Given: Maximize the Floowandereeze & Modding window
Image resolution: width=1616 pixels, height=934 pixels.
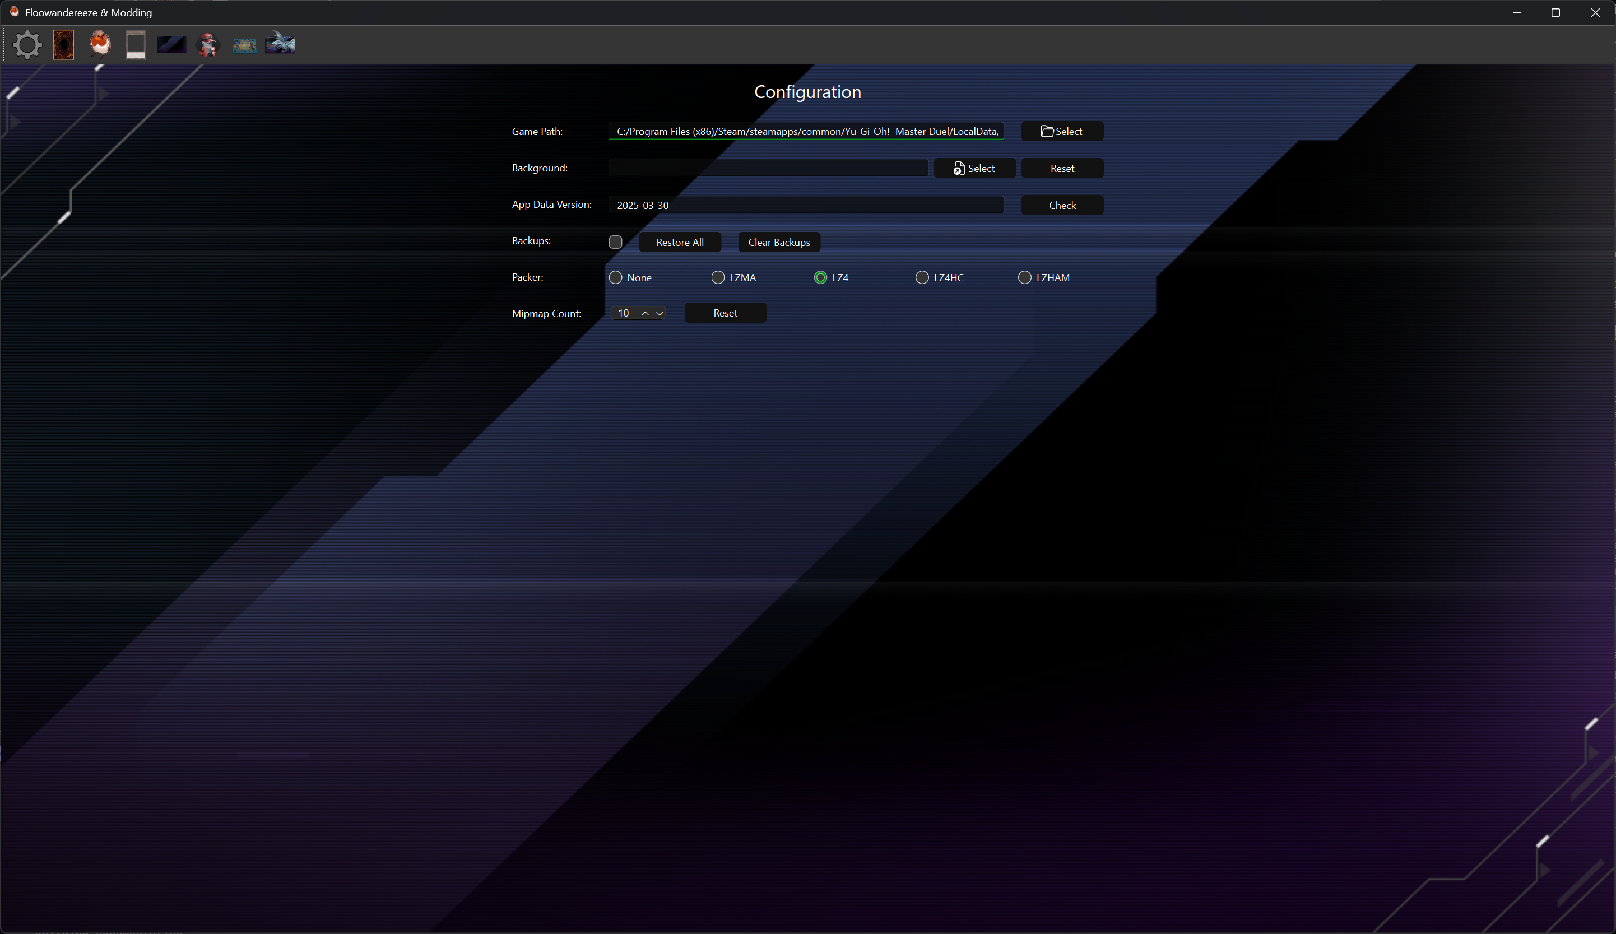Looking at the screenshot, I should tap(1555, 13).
